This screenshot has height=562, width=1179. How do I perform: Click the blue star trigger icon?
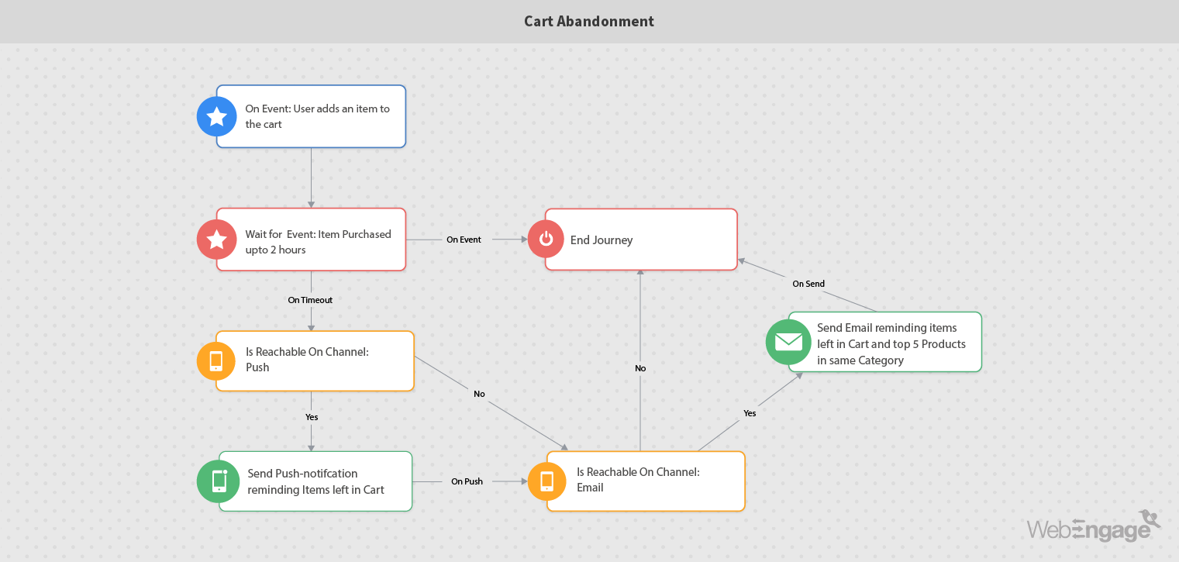pos(216,117)
